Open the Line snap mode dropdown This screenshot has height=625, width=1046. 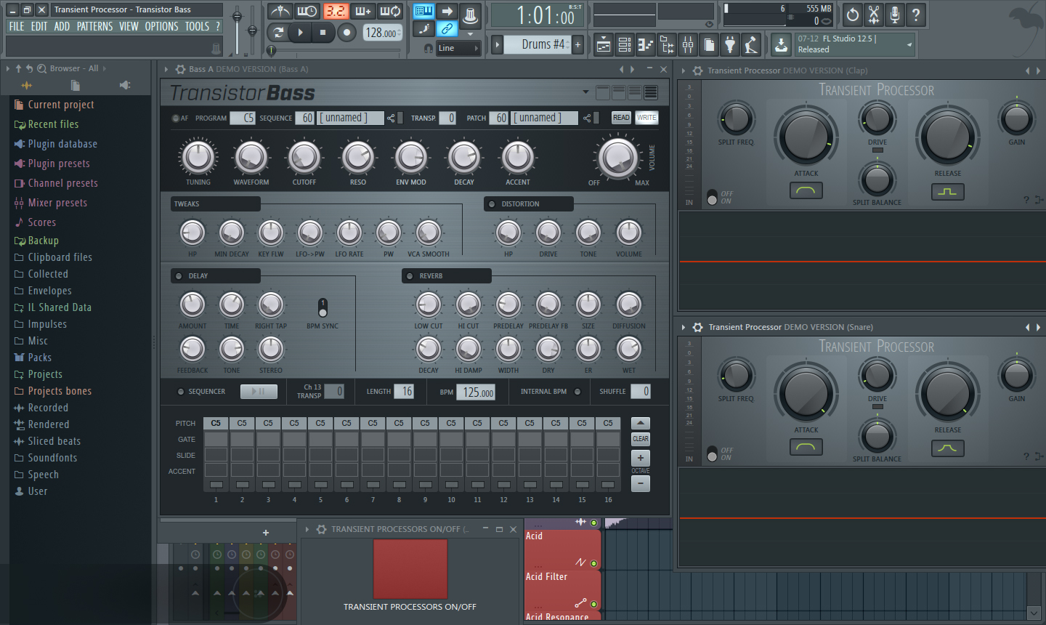[458, 48]
